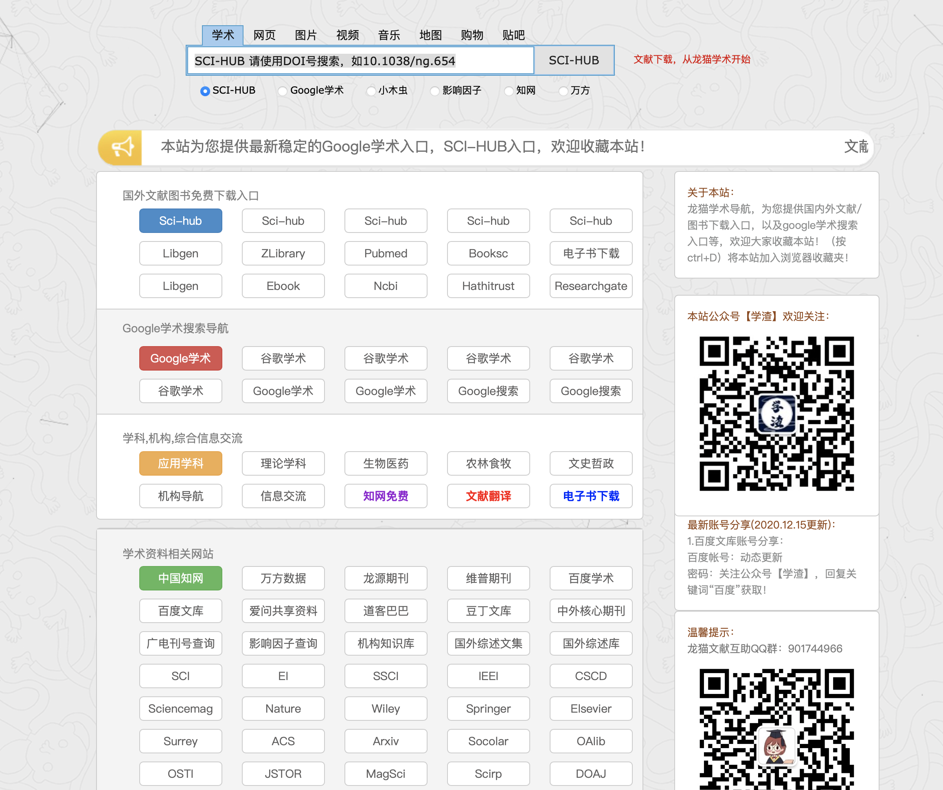This screenshot has height=790, width=943.
Task: Open the IEEI link
Action: tap(488, 676)
